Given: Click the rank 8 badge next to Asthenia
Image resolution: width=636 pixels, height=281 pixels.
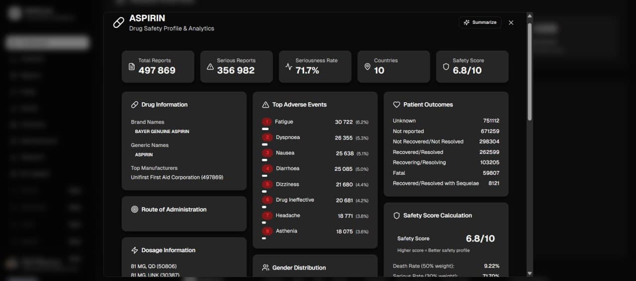Looking at the screenshot, I should [x=267, y=231].
